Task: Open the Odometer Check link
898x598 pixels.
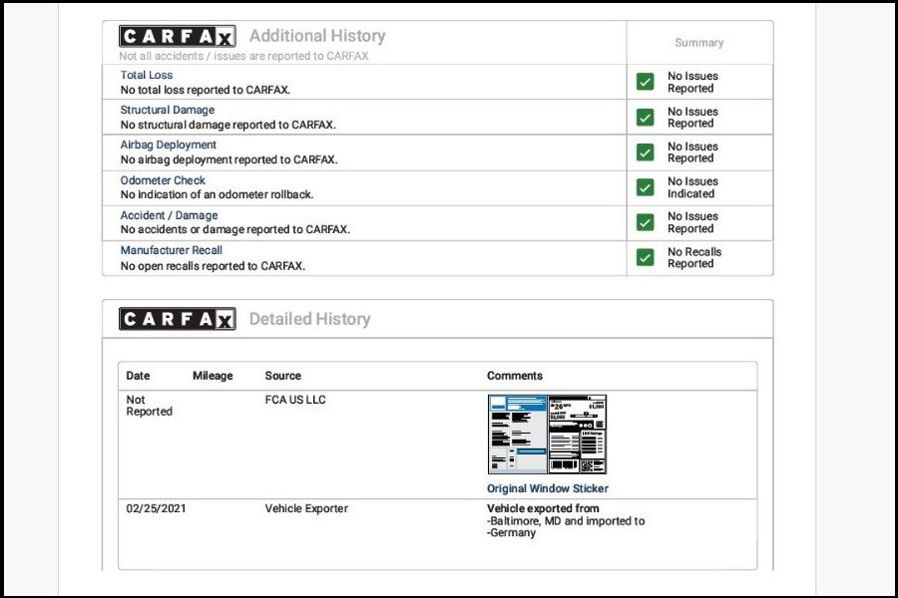Action: [x=163, y=180]
